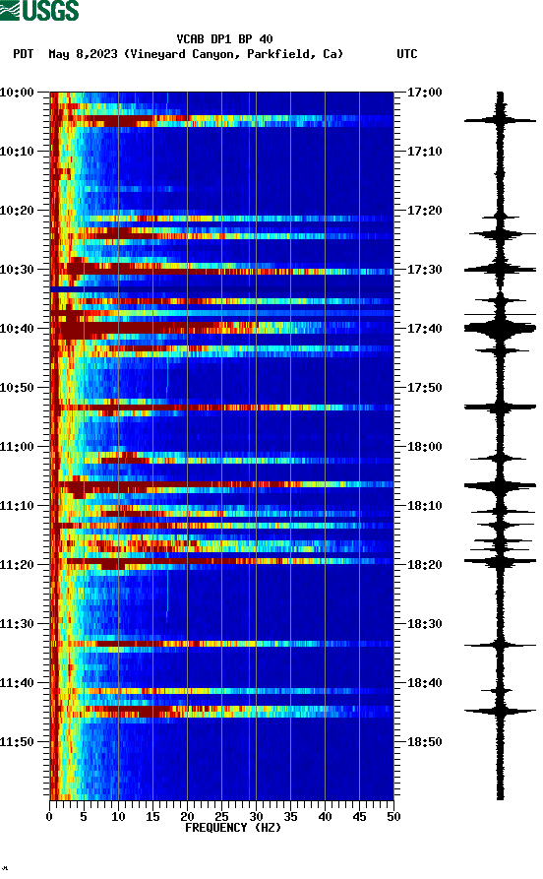The image size is (543, 879).
Task: Click the "10:20" PDT time label
Action: (17, 211)
